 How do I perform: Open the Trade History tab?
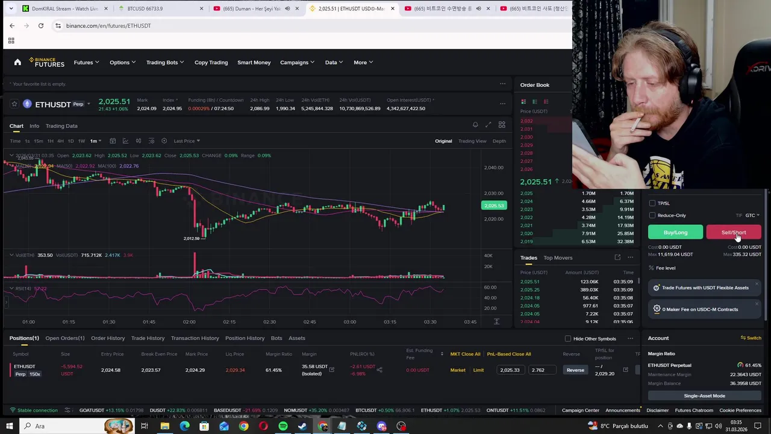click(x=148, y=338)
